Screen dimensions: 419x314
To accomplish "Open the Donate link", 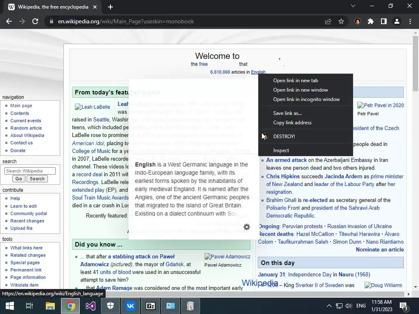I will pyautogui.click(x=18, y=150).
